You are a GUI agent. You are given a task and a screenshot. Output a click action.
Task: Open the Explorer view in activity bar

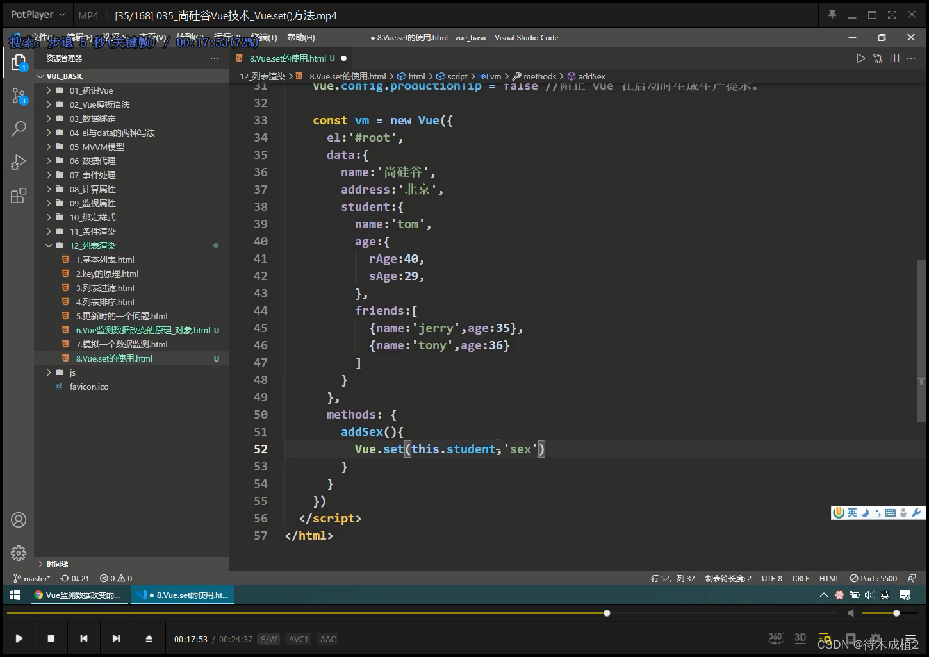tap(19, 62)
